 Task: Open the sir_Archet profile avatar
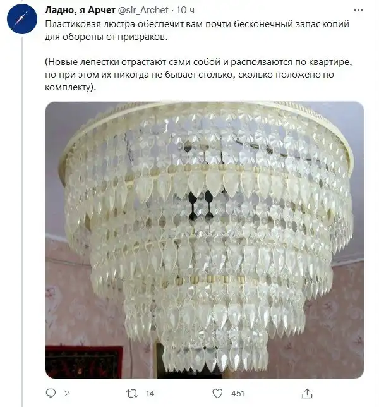pos(21,19)
